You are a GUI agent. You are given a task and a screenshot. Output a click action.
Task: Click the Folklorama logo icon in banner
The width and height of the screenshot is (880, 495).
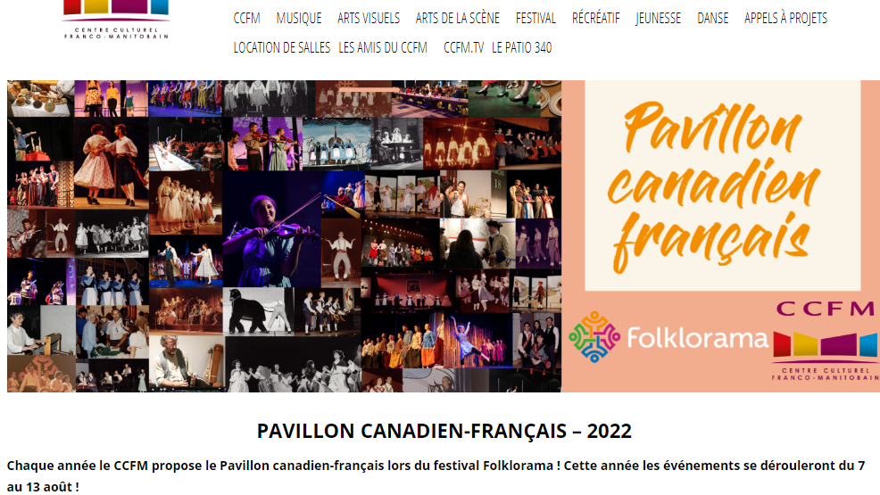tap(594, 337)
